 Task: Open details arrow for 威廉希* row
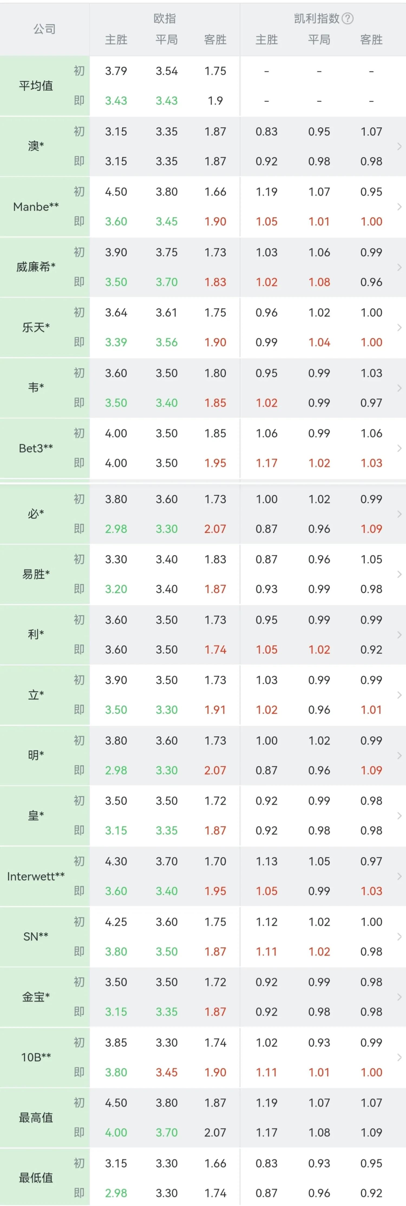pyautogui.click(x=399, y=267)
